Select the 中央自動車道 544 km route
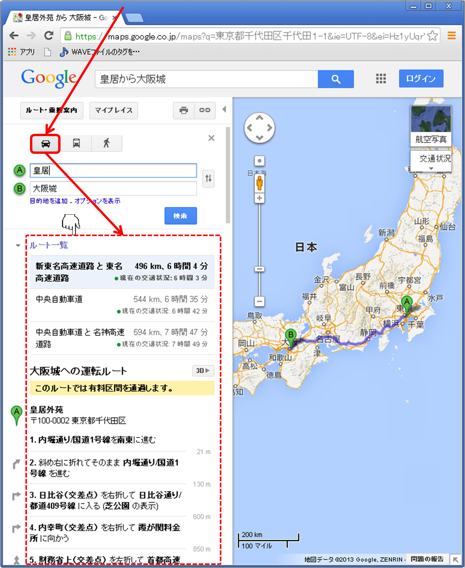This screenshot has height=568, width=465. tap(122, 305)
